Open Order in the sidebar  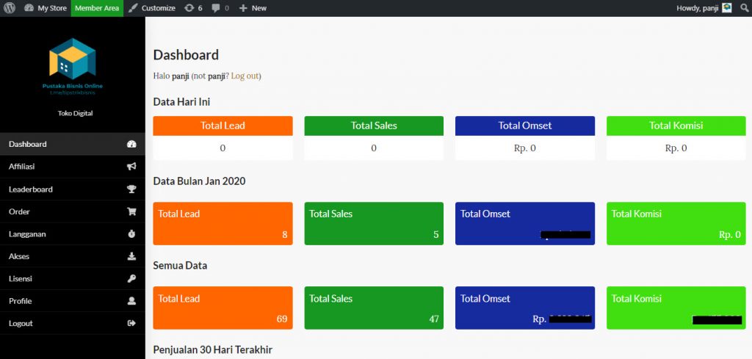(73, 211)
